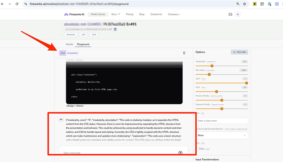Open View Code button
The width and height of the screenshot is (283, 162).
click(x=239, y=52)
